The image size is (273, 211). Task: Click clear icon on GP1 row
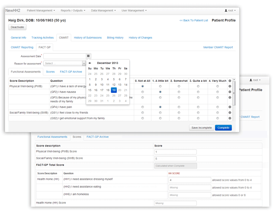(x=229, y=86)
